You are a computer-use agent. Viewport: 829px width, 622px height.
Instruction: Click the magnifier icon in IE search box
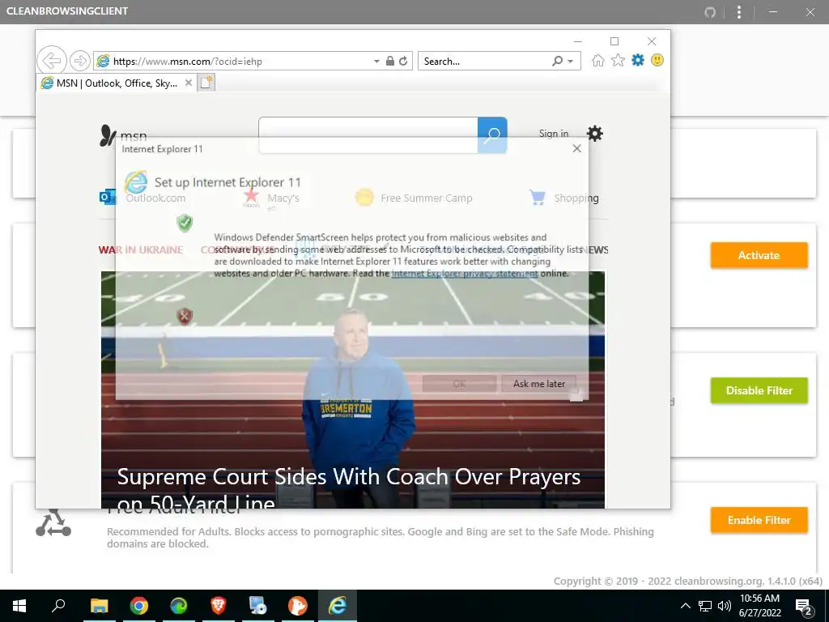(557, 61)
